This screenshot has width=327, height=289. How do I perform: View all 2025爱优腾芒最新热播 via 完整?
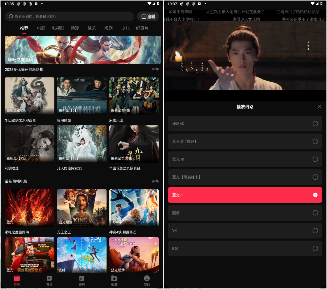(155, 69)
